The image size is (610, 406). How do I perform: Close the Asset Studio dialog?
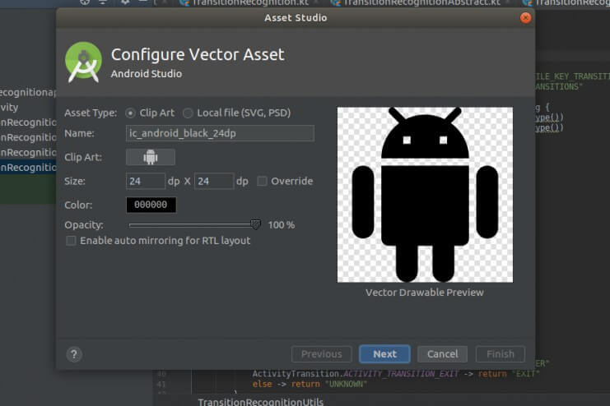[x=525, y=18]
